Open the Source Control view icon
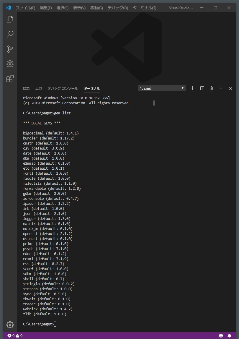 point(10,49)
